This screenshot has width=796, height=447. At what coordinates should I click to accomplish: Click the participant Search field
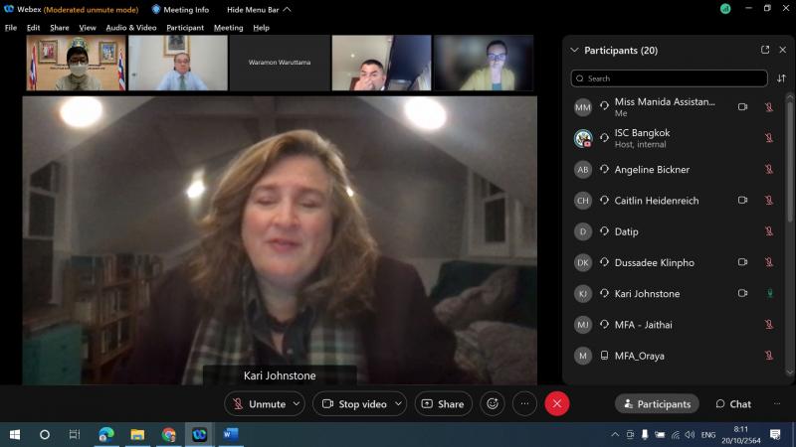(x=669, y=78)
